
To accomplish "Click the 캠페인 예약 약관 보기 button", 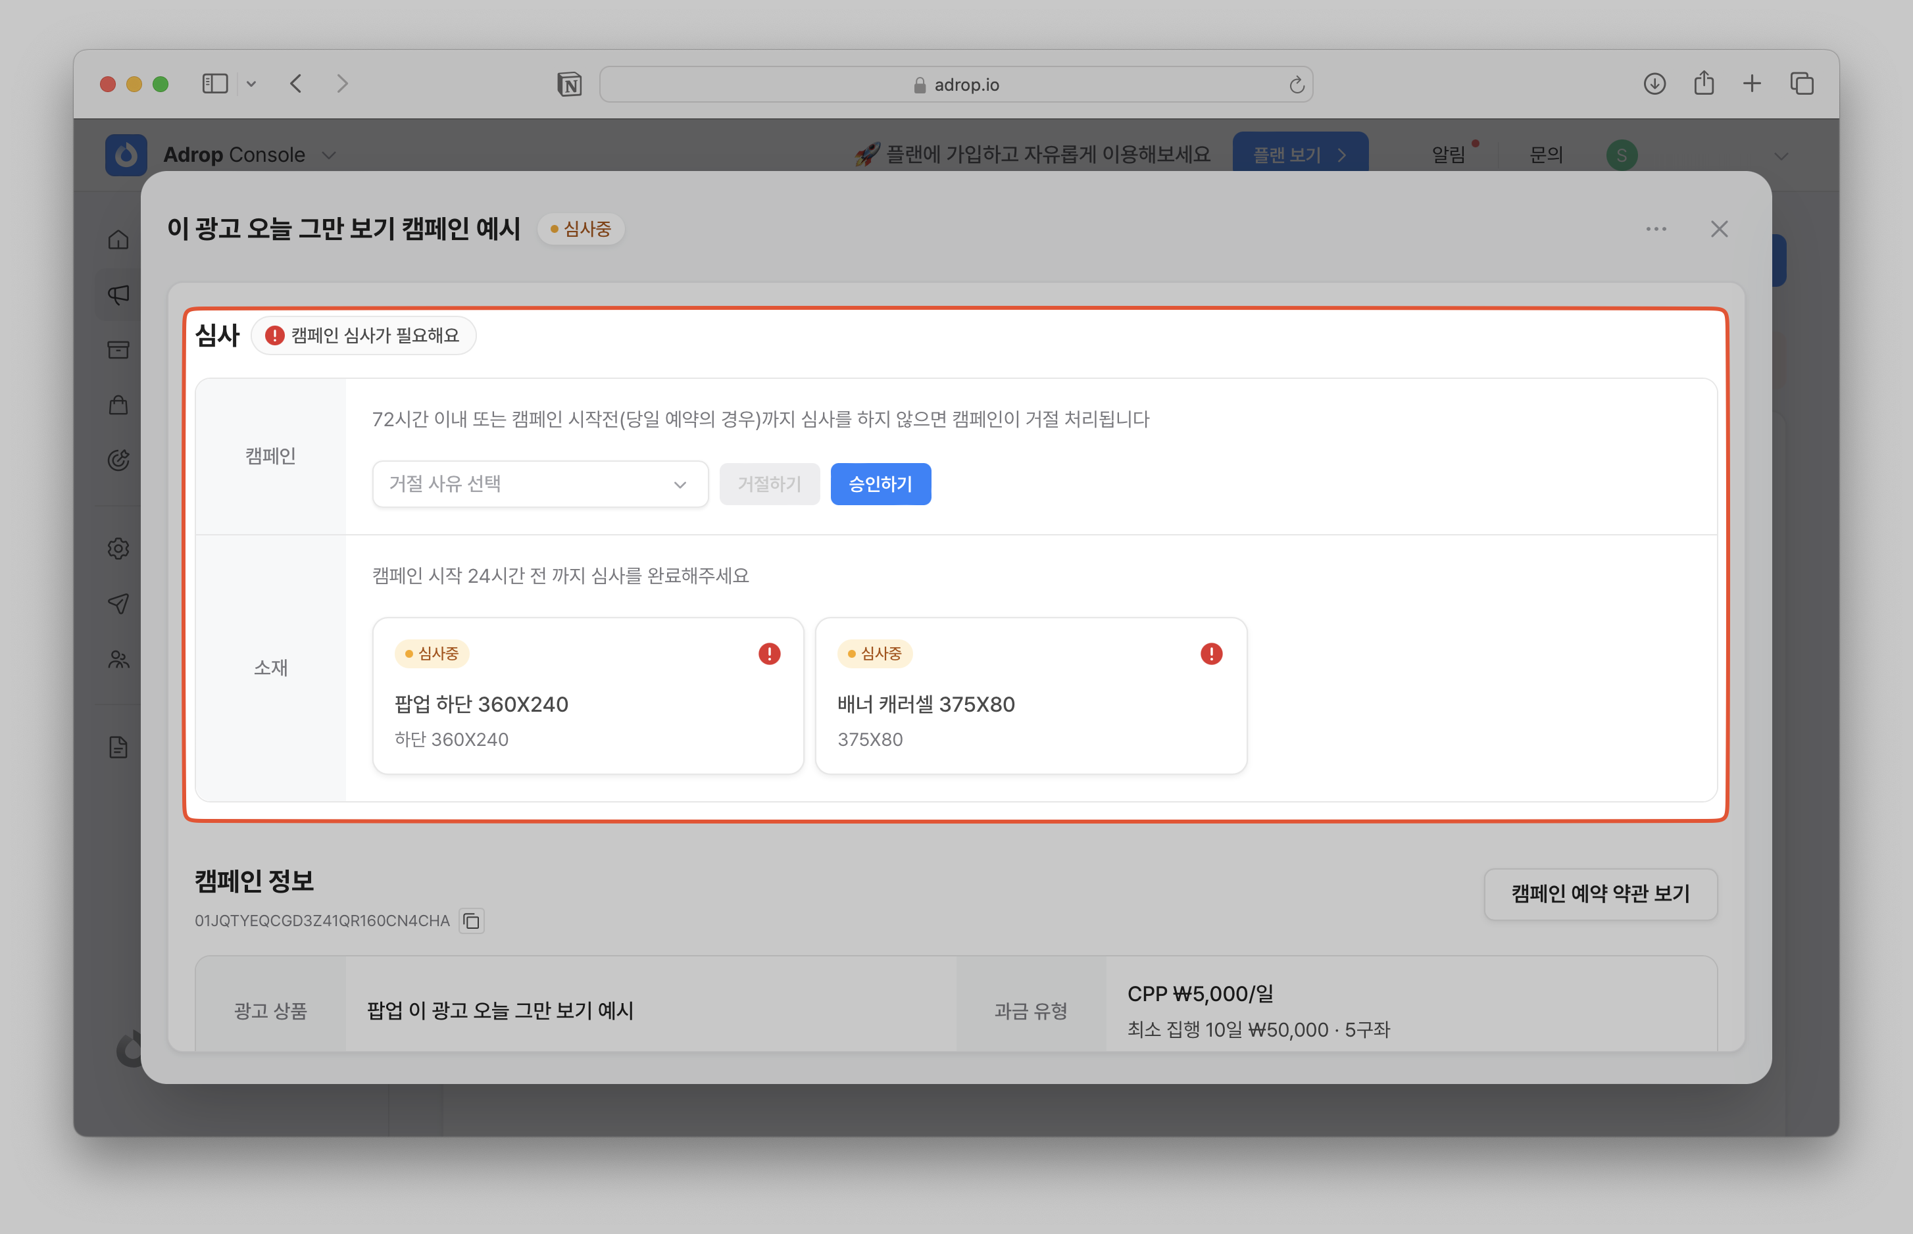I will (1600, 893).
